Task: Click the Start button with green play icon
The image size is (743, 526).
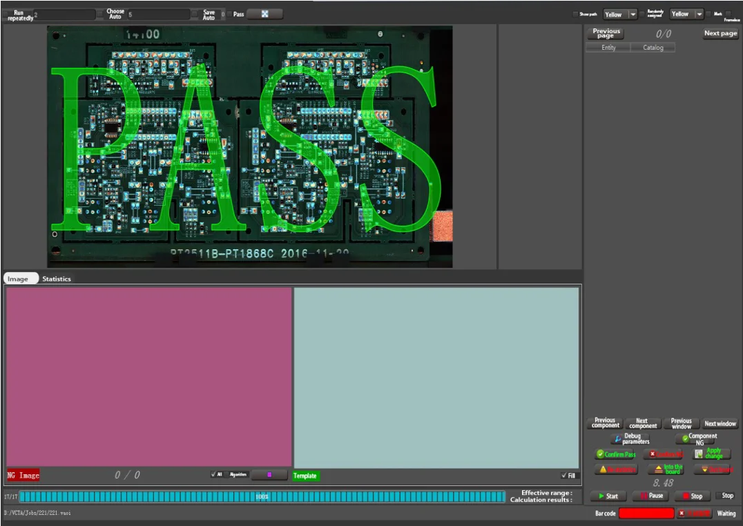Action: 607,496
